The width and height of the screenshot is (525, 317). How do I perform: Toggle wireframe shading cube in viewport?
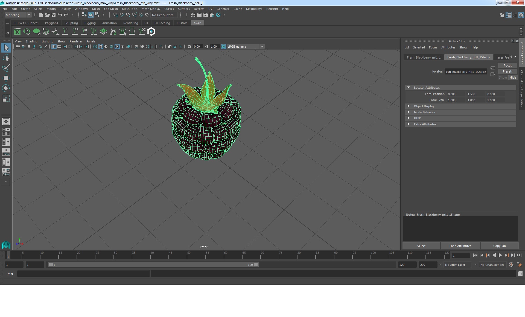coord(95,47)
